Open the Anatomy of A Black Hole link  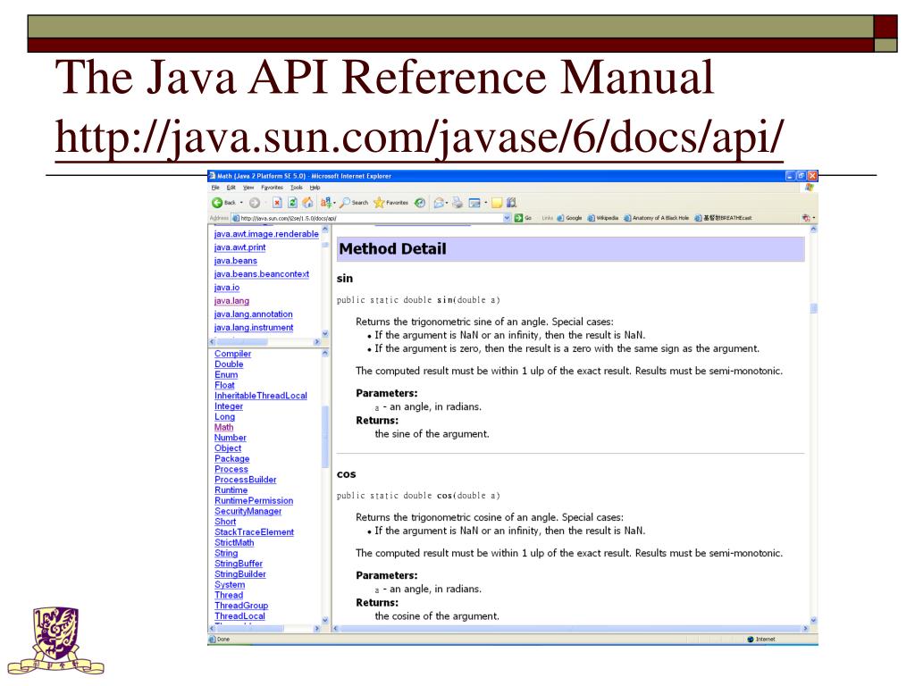coord(657,218)
